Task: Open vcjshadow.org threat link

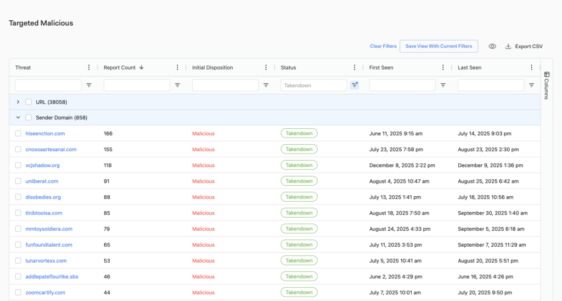Action: point(43,166)
